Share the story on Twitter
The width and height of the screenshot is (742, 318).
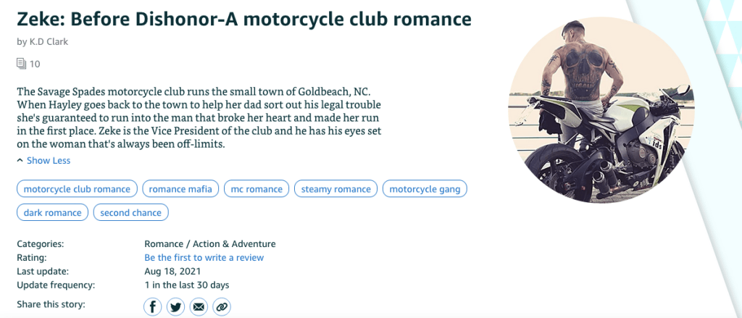(175, 307)
